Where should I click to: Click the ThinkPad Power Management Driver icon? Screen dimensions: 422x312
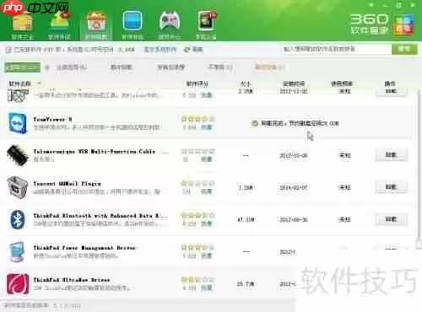click(17, 251)
